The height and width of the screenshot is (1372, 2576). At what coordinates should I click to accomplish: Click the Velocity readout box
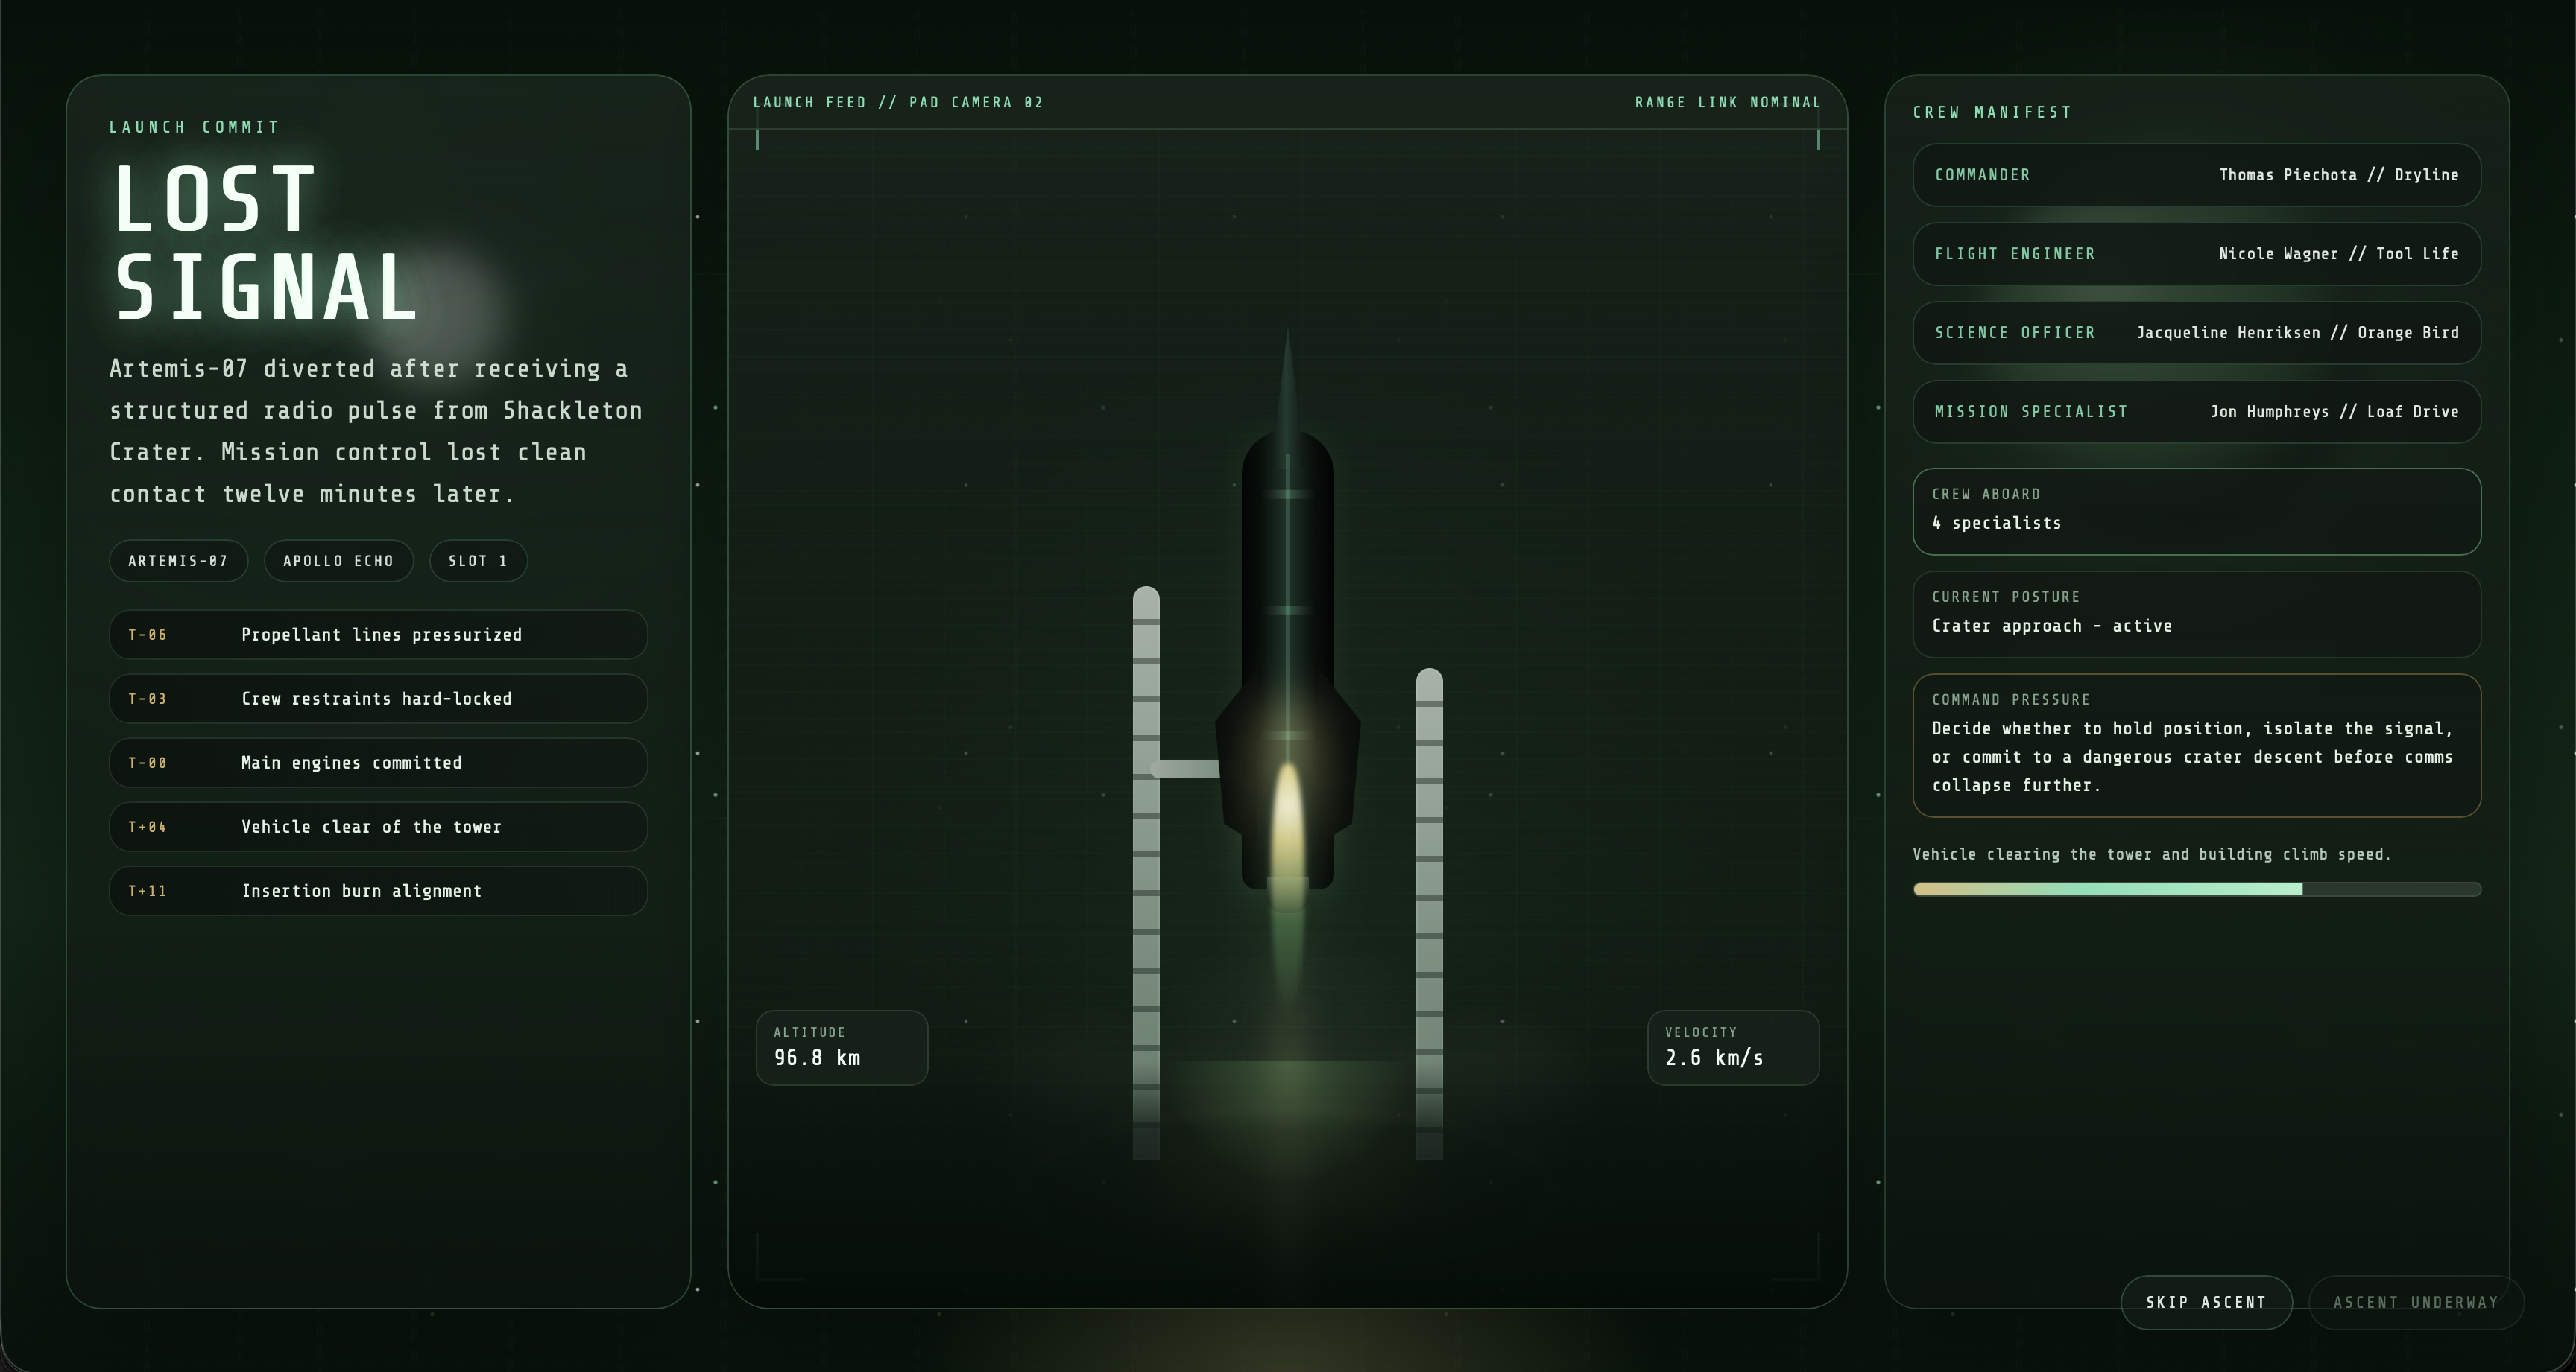(x=1732, y=1047)
